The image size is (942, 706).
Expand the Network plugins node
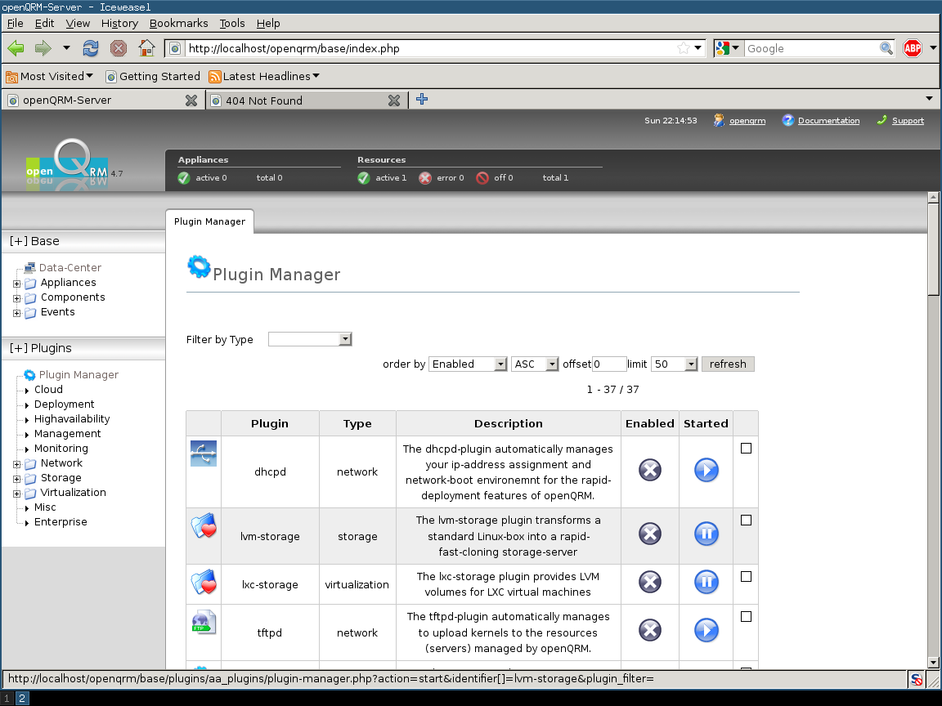[17, 464]
